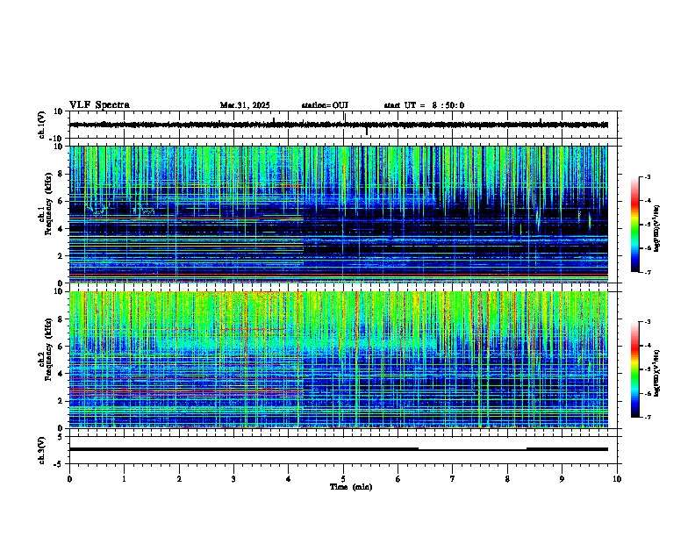The width and height of the screenshot is (695, 537).
Task: Click the ch.2 spectrogram color scale bar
Action: pos(635,369)
